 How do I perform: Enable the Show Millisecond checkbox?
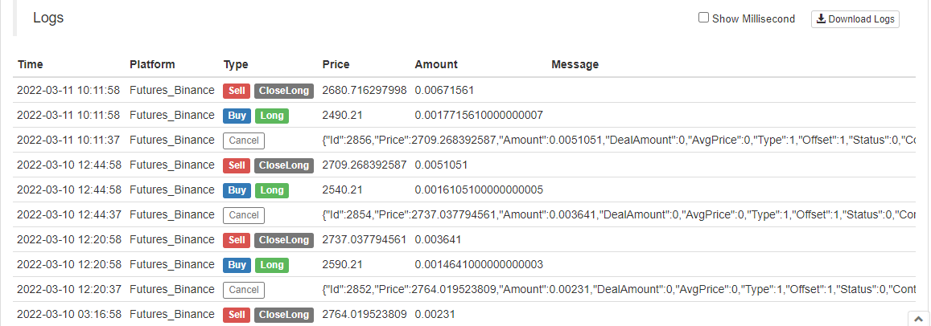click(x=703, y=18)
